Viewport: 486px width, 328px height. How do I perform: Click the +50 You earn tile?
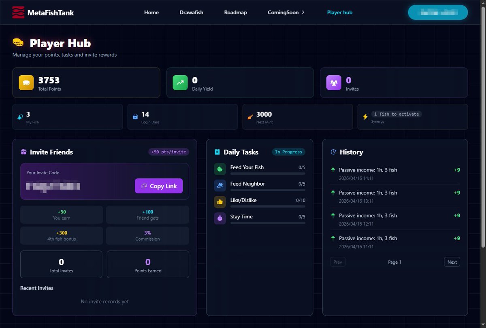[x=62, y=215]
